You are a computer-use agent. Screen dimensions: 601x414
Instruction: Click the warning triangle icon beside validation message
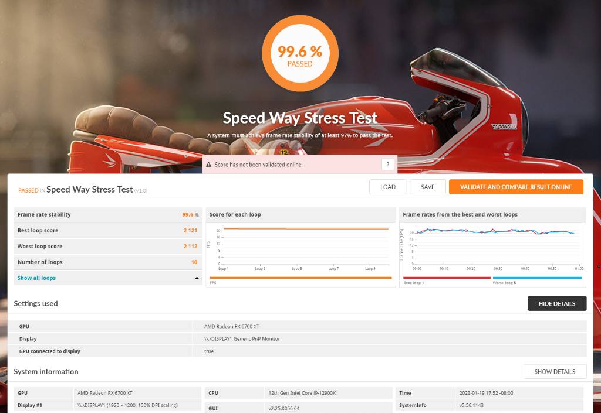click(208, 165)
